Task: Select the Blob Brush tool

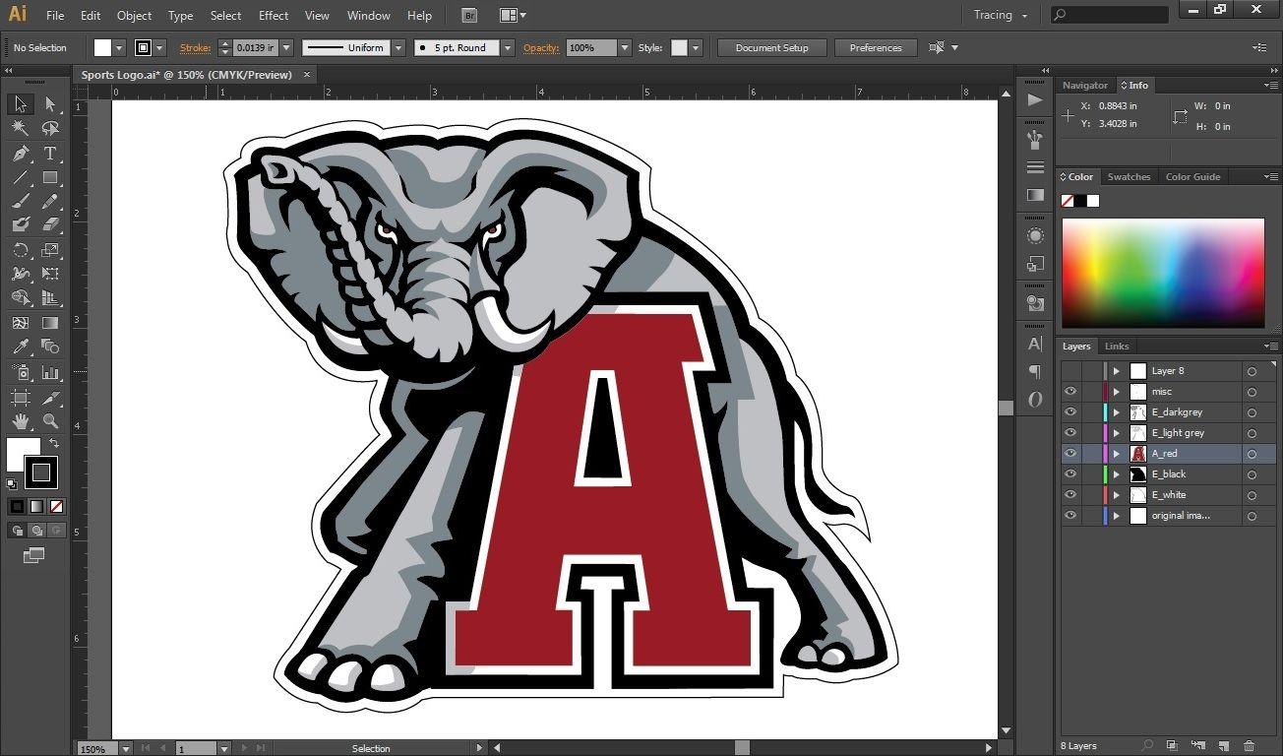Action: click(20, 225)
